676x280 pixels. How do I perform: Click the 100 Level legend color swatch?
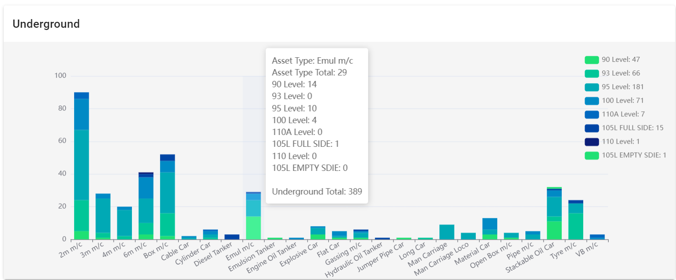(x=592, y=100)
